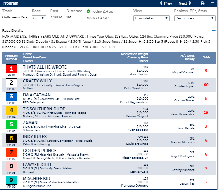Screen dimensions: 219x190
Task: Click the print program icon
Action: (x=202, y=3)
